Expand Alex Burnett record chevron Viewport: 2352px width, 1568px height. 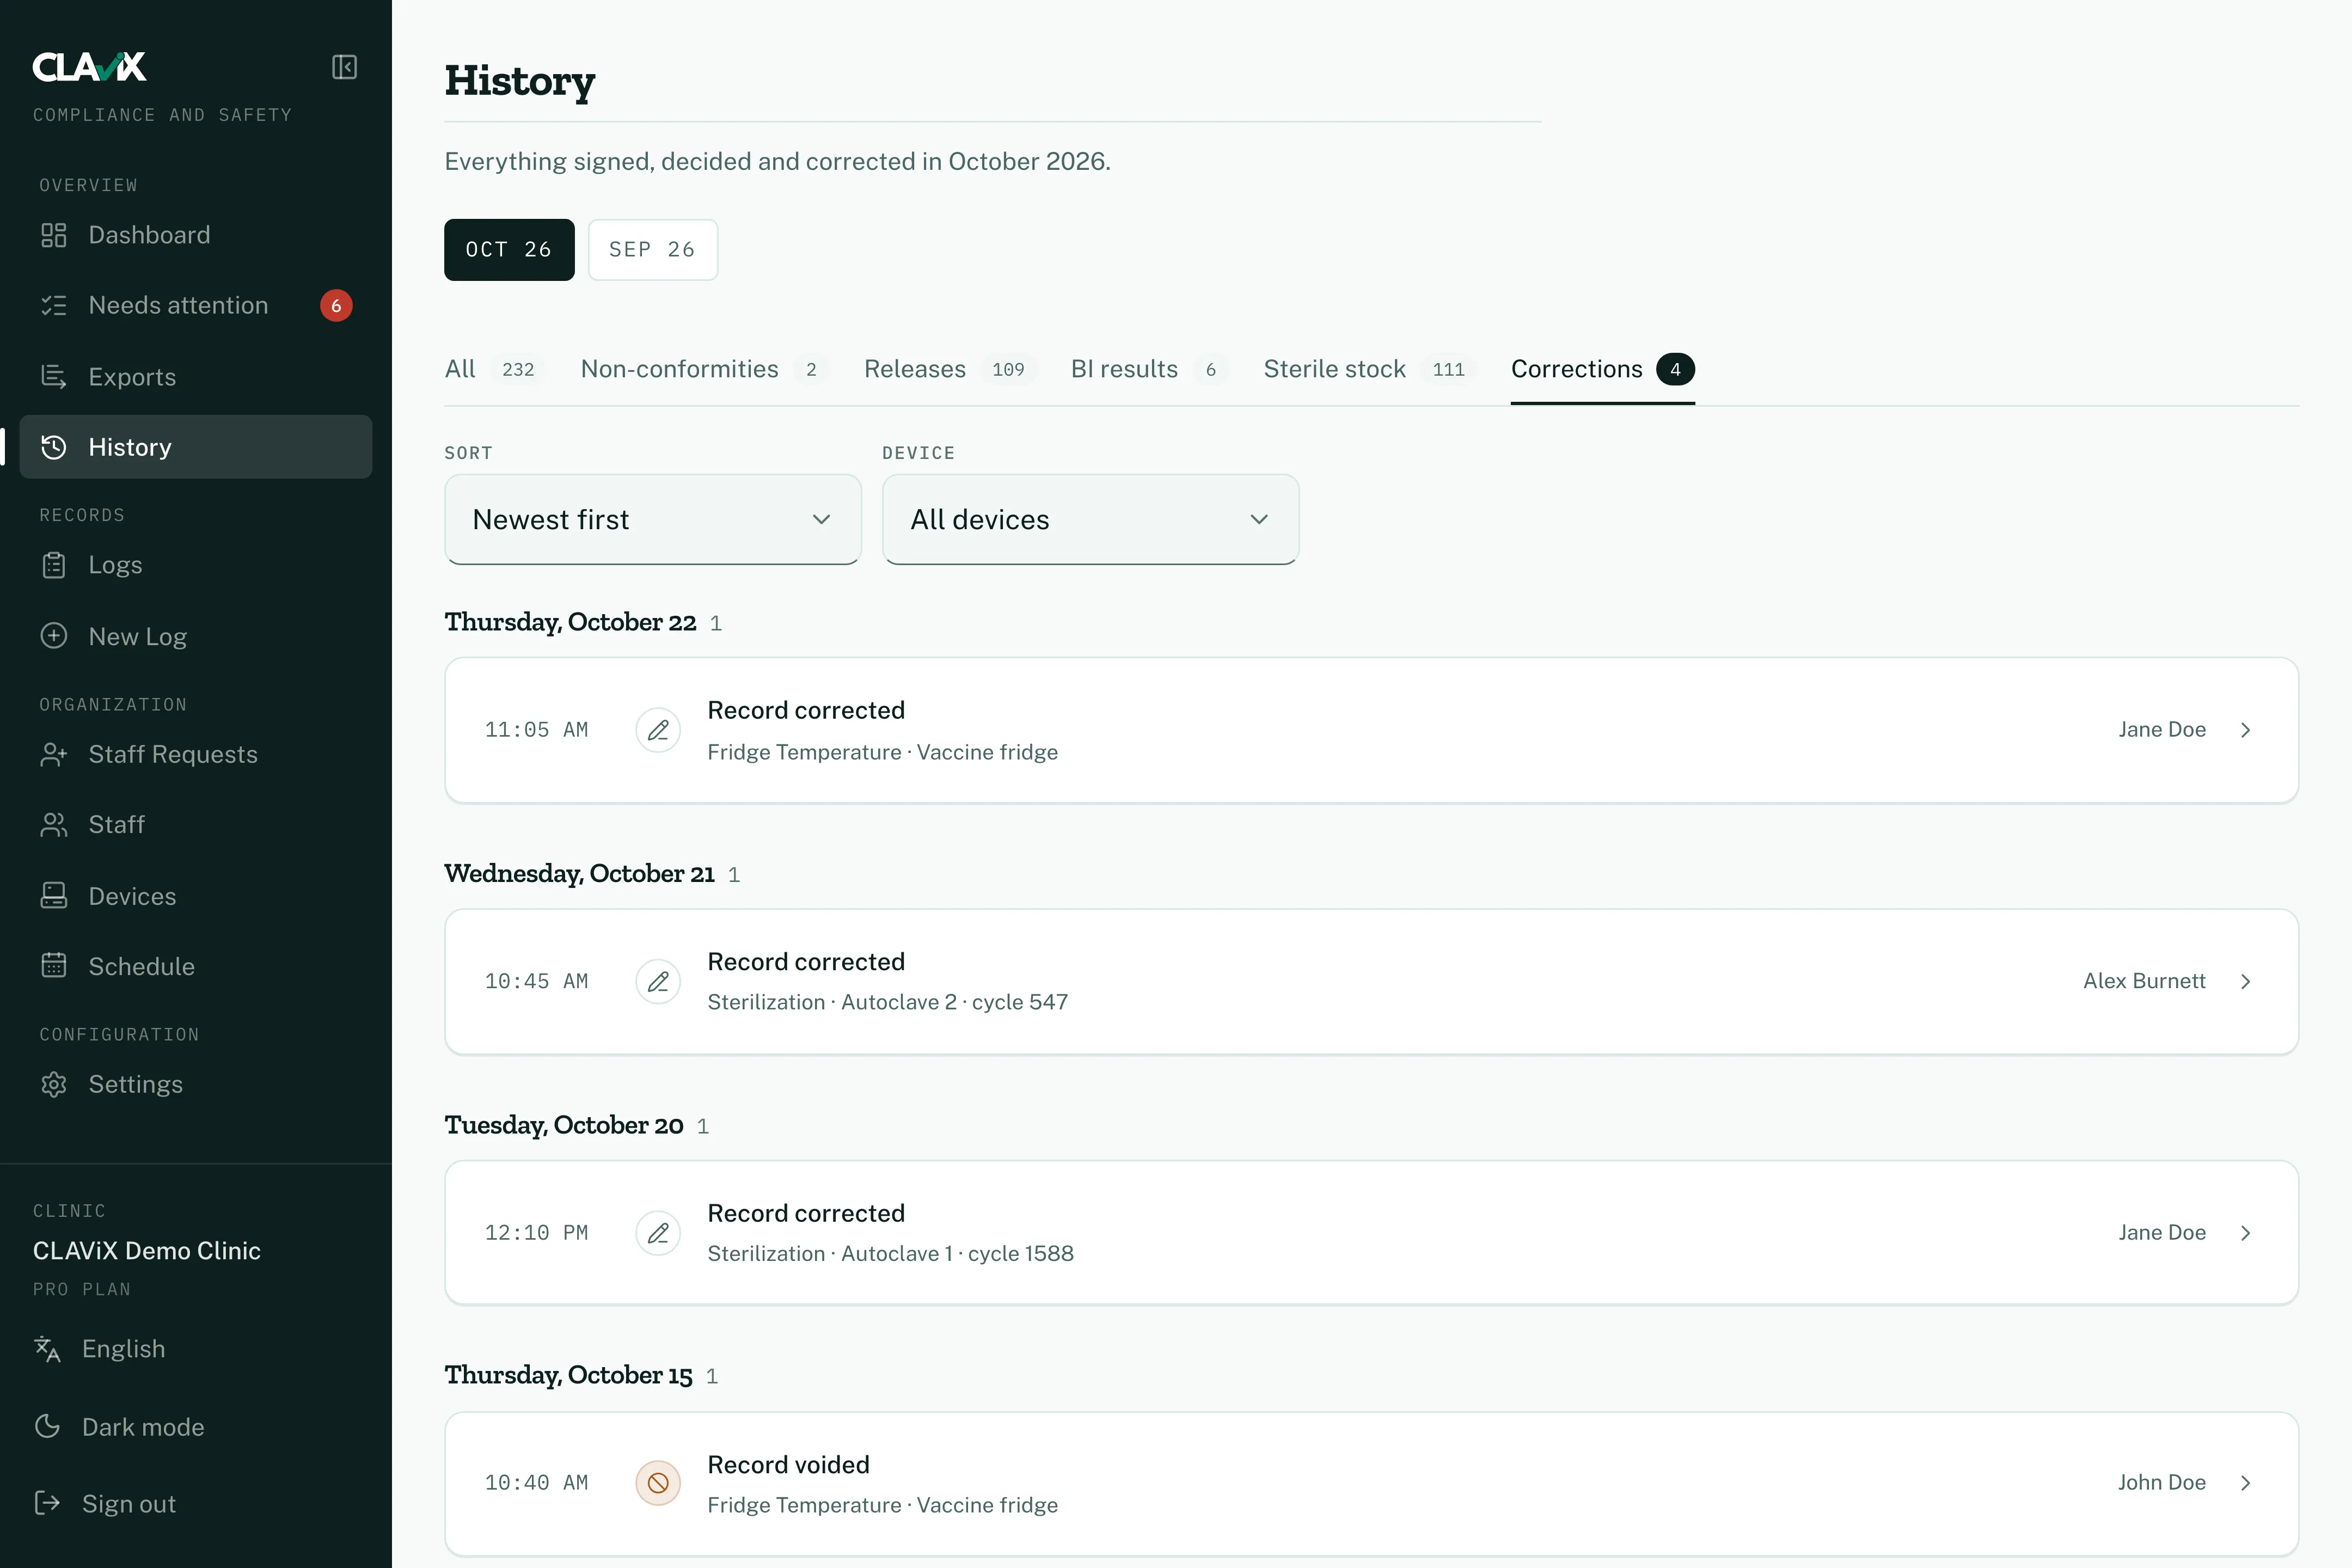pos(2246,982)
